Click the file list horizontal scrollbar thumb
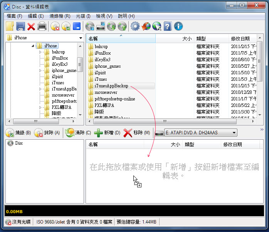This screenshot has width=269, height=232. [165, 121]
